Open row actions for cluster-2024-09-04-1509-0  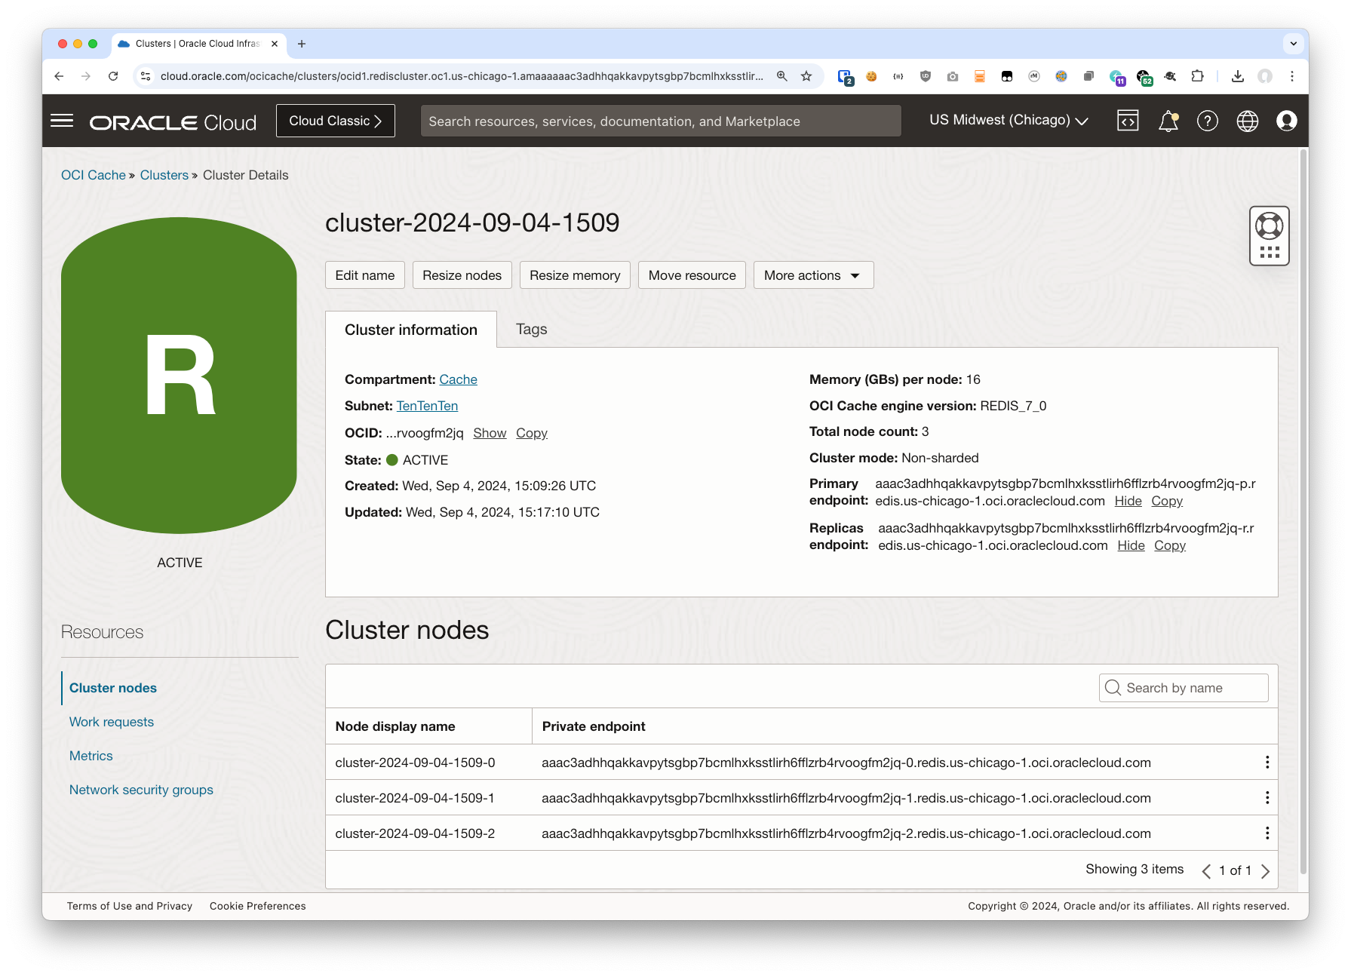[1267, 762]
